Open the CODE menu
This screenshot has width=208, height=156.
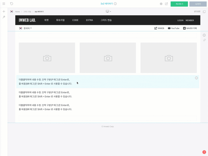(x=75, y=20)
